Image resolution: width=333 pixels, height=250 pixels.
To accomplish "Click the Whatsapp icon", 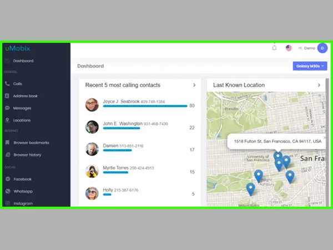I will [x=8, y=191].
